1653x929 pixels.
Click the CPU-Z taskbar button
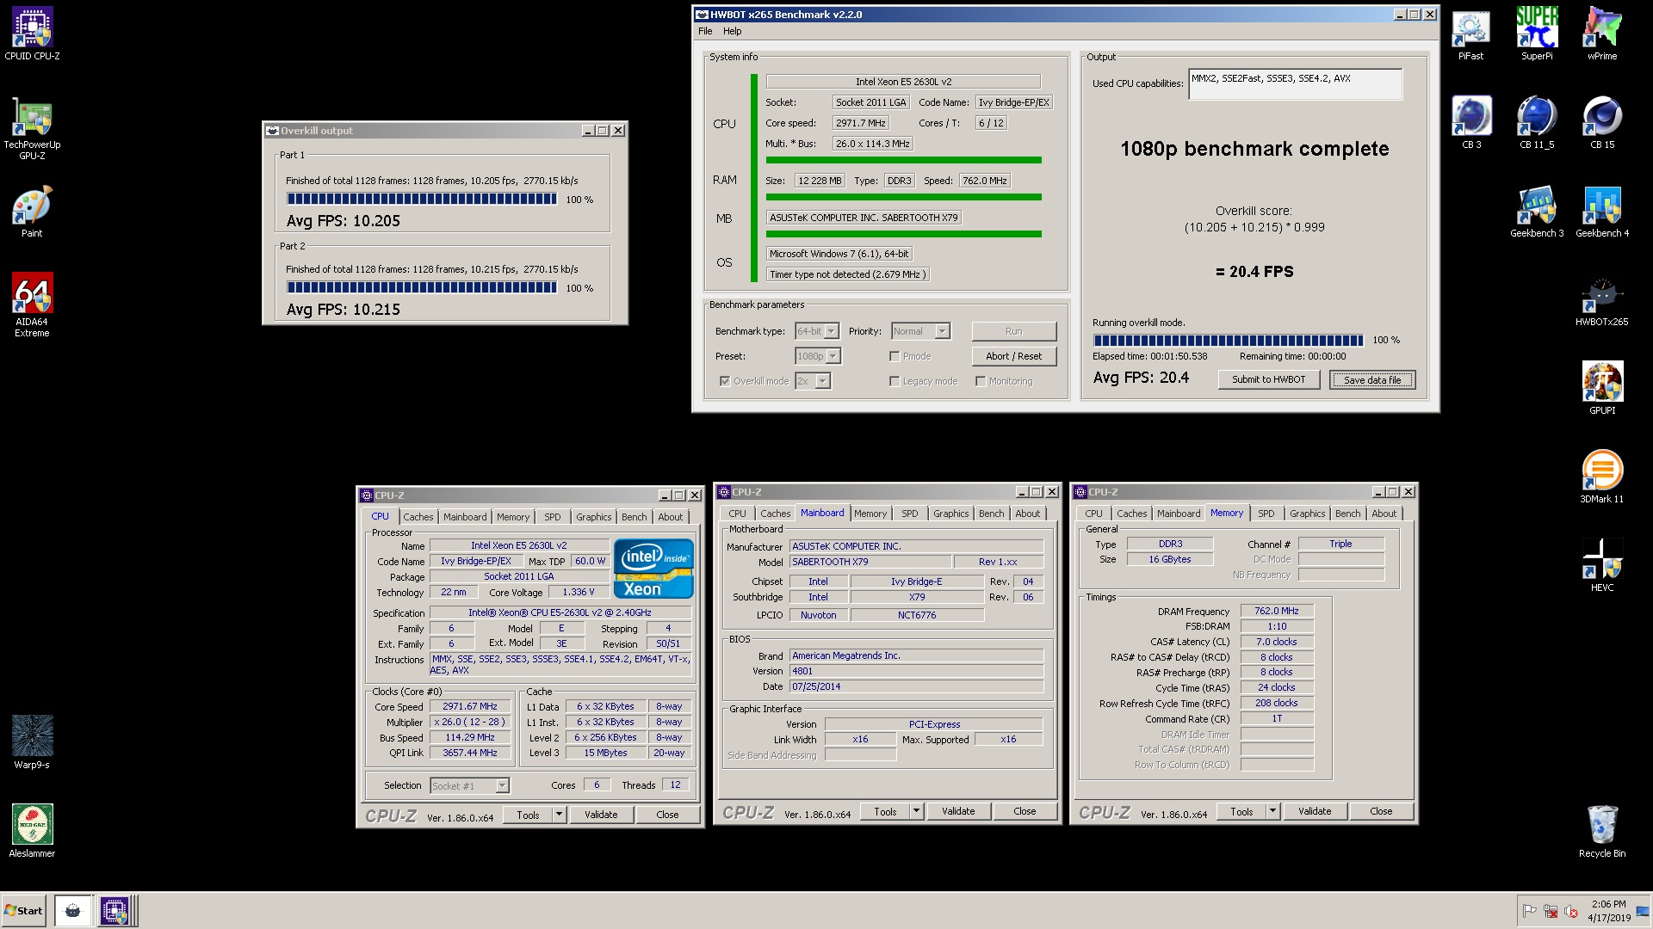[x=115, y=911]
